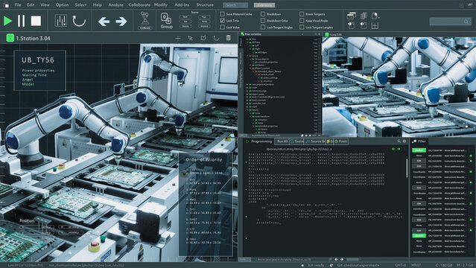Click the add grid plus icon

point(375,26)
